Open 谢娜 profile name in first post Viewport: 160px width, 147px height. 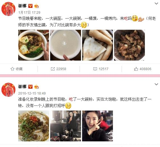(x=22, y=6)
